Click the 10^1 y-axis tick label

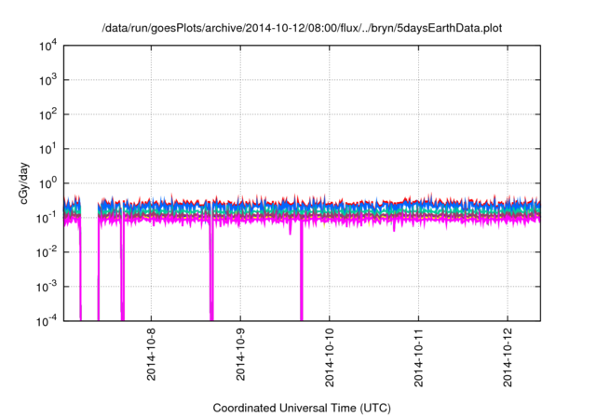(47, 149)
